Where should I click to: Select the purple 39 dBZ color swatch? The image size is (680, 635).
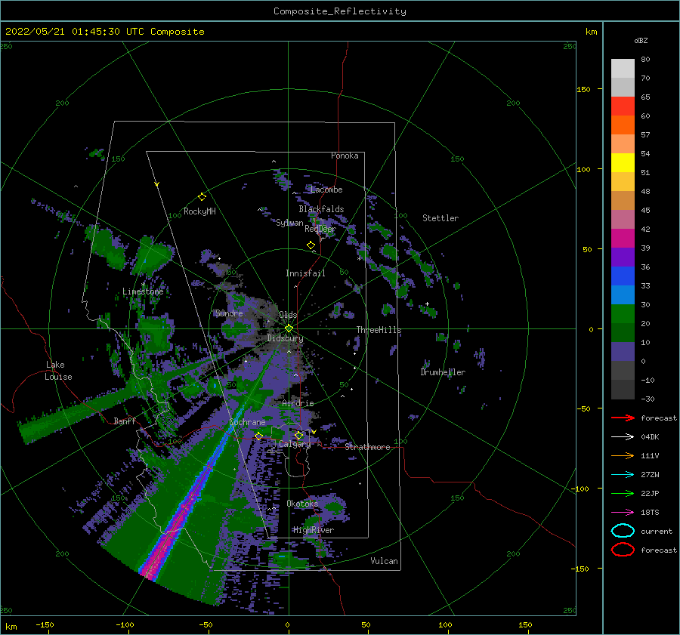(x=623, y=257)
